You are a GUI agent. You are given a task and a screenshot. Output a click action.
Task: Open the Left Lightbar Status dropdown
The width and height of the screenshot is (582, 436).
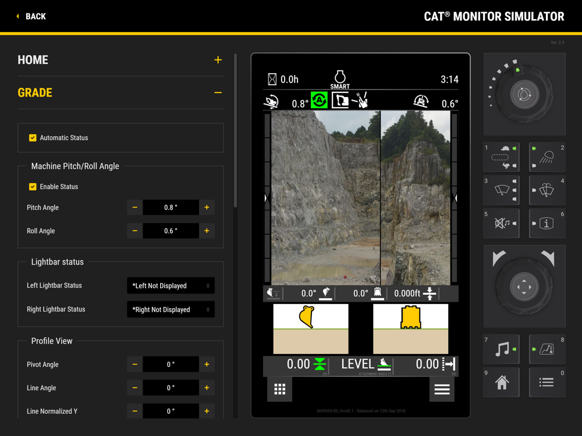tap(171, 285)
